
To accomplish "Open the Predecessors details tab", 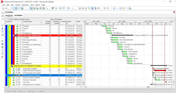I will coord(31,91).
